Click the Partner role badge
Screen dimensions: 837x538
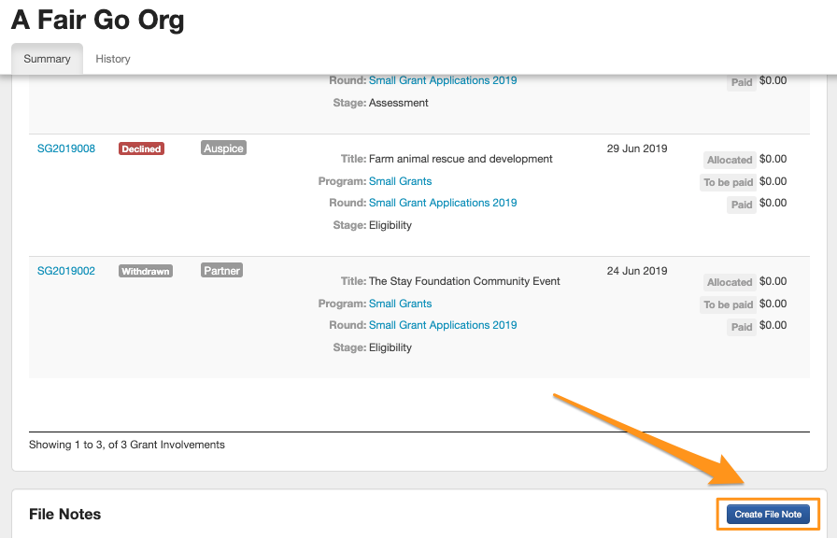221,270
